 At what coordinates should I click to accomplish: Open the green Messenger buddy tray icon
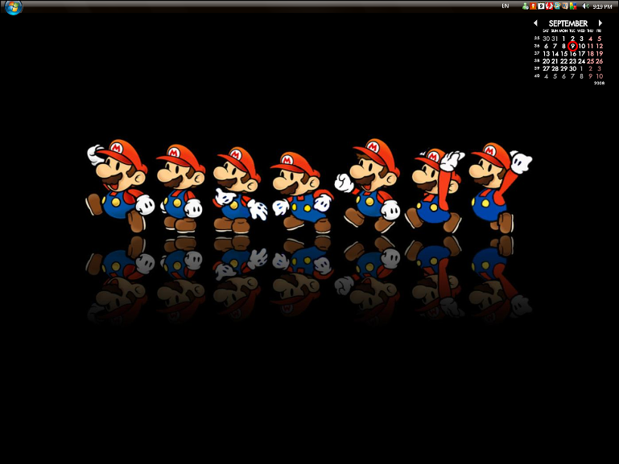(x=526, y=6)
